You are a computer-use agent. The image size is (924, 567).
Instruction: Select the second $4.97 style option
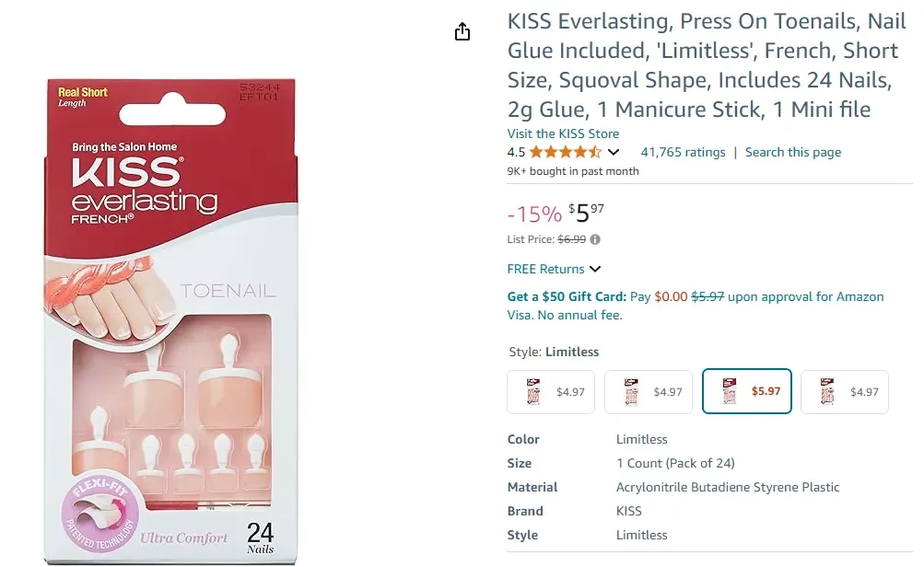648,392
